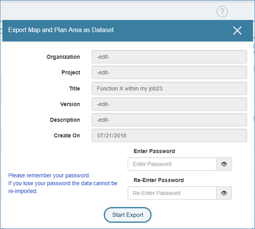Click into the Re-Enter Password input

pos(172,193)
